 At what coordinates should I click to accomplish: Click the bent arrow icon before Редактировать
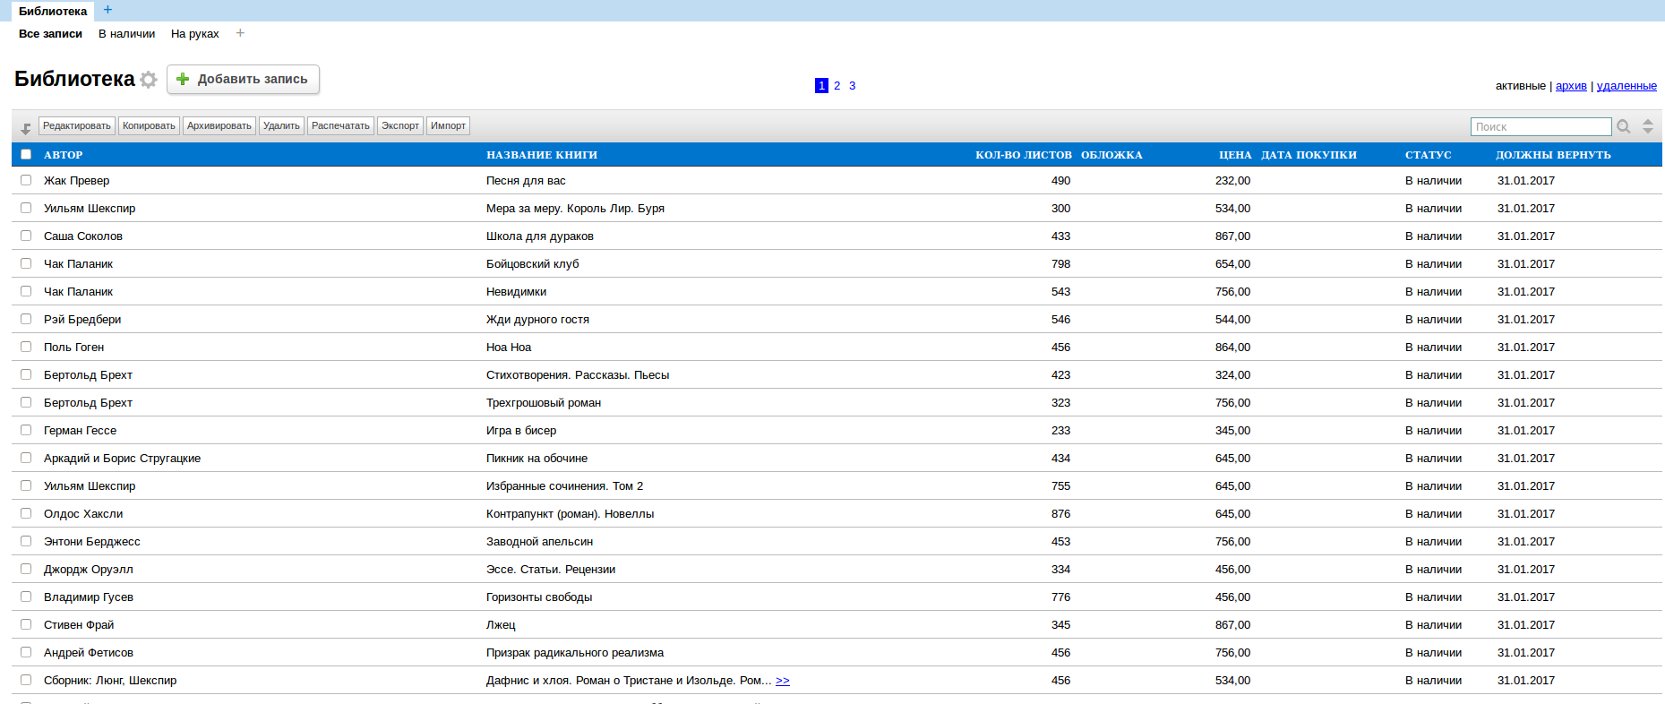[x=26, y=128]
